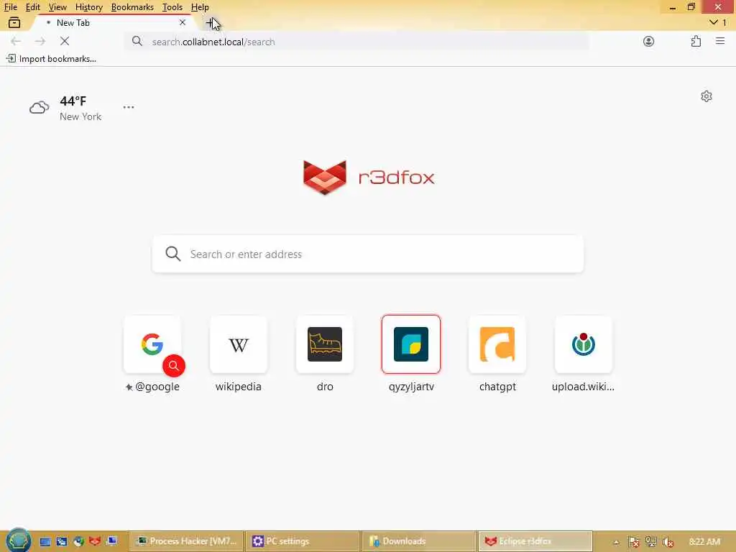Screen dimensions: 736x552
Task: Open network tray icon
Action: (650, 542)
